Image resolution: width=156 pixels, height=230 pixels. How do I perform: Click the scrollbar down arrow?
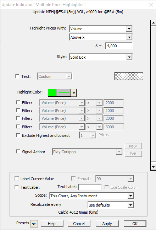pos(153,167)
